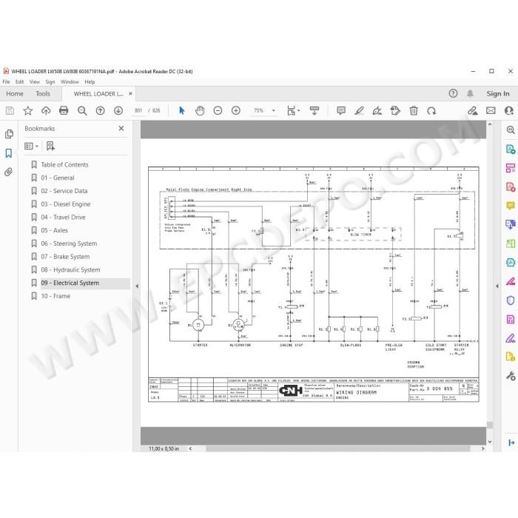The height and width of the screenshot is (518, 518).
Task: Share link to file icon
Action: tap(473, 111)
